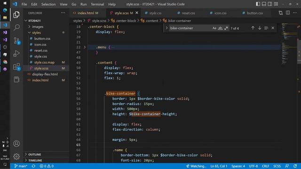This screenshot has width=301, height=169.
Task: Click Synchronize Changes icon in status bar
Action: pyautogui.click(x=33, y=166)
